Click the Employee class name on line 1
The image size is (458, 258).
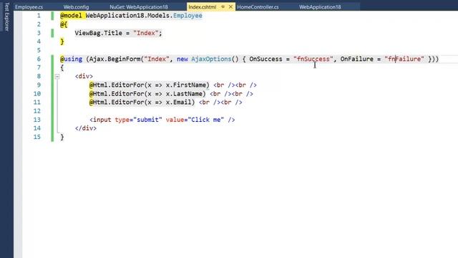187,16
